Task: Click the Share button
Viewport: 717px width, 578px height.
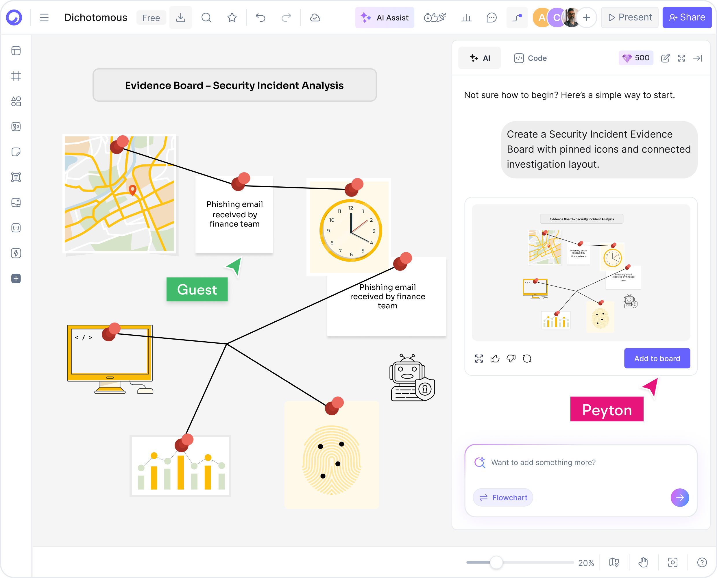Action: coord(687,17)
